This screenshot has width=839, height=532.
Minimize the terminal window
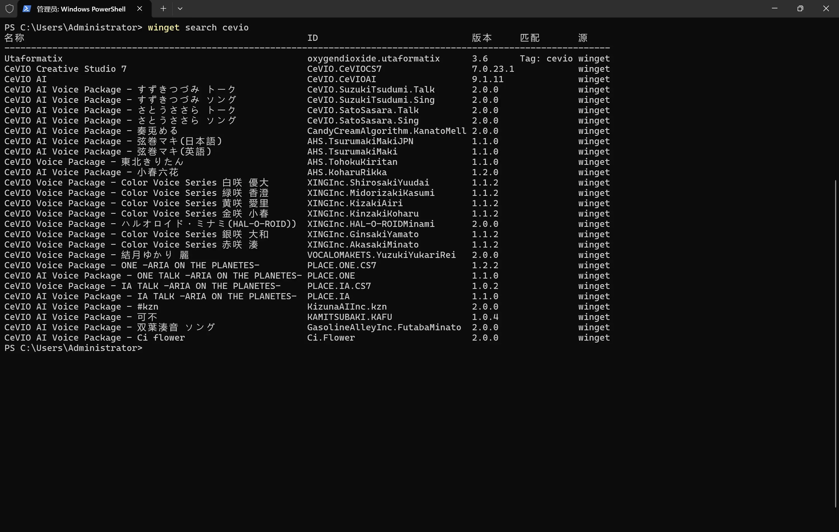click(x=775, y=8)
